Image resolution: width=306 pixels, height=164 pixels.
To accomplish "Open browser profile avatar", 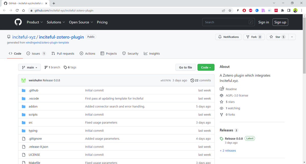I will (x=295, y=10).
